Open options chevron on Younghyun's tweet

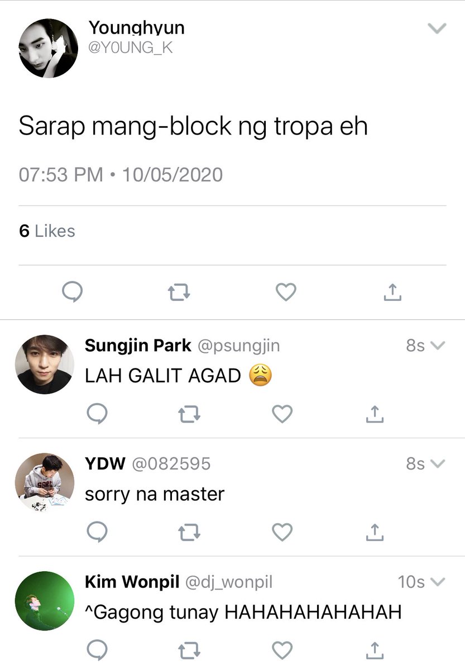click(x=437, y=28)
